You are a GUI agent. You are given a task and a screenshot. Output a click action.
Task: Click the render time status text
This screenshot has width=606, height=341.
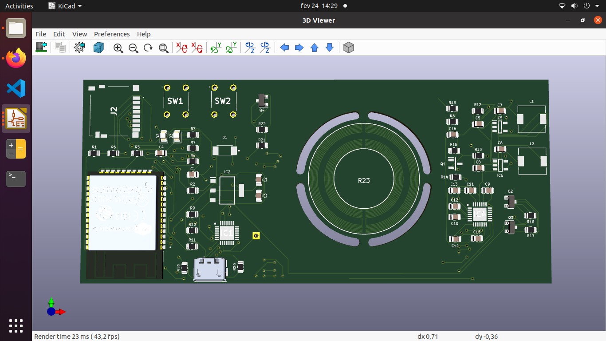click(77, 337)
